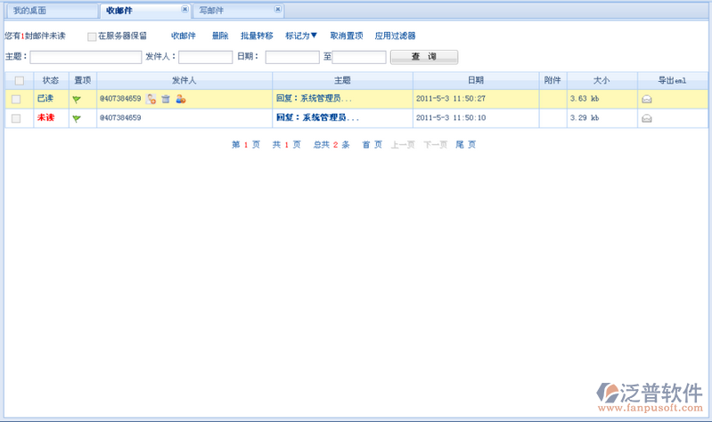The height and width of the screenshot is (422, 712).
Task: Click the green pin flag on the 未读 row
Action: point(77,118)
